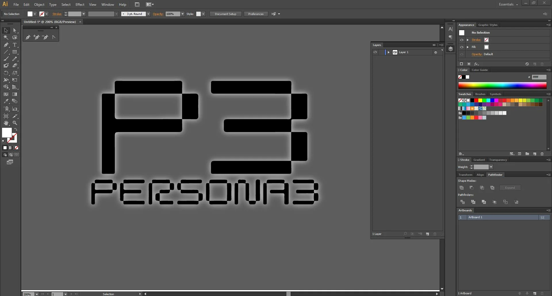The width and height of the screenshot is (552, 296).
Task: Expand Fill attribute in Appearance panel
Action: [468, 47]
